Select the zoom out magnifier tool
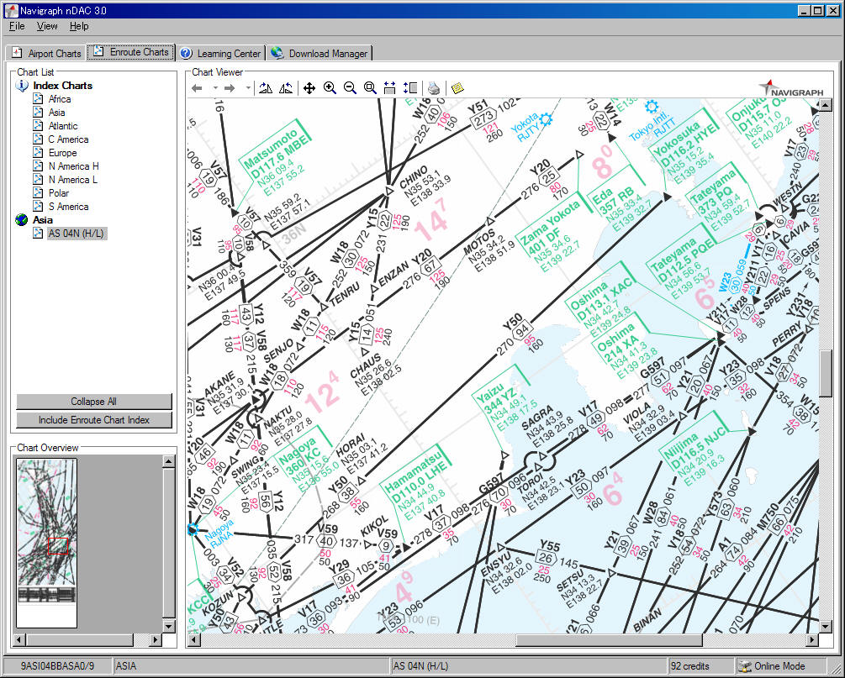 pyautogui.click(x=350, y=88)
